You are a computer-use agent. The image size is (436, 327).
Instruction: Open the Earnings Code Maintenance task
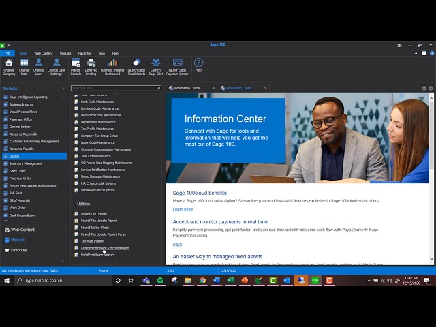99,108
